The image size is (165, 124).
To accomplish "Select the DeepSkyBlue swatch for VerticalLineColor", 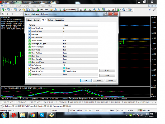I will (64, 71).
